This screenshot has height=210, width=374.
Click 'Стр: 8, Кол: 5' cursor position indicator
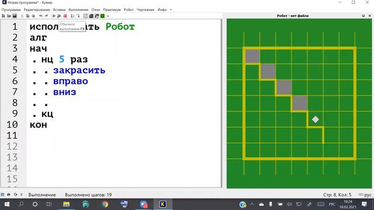[x=337, y=195]
